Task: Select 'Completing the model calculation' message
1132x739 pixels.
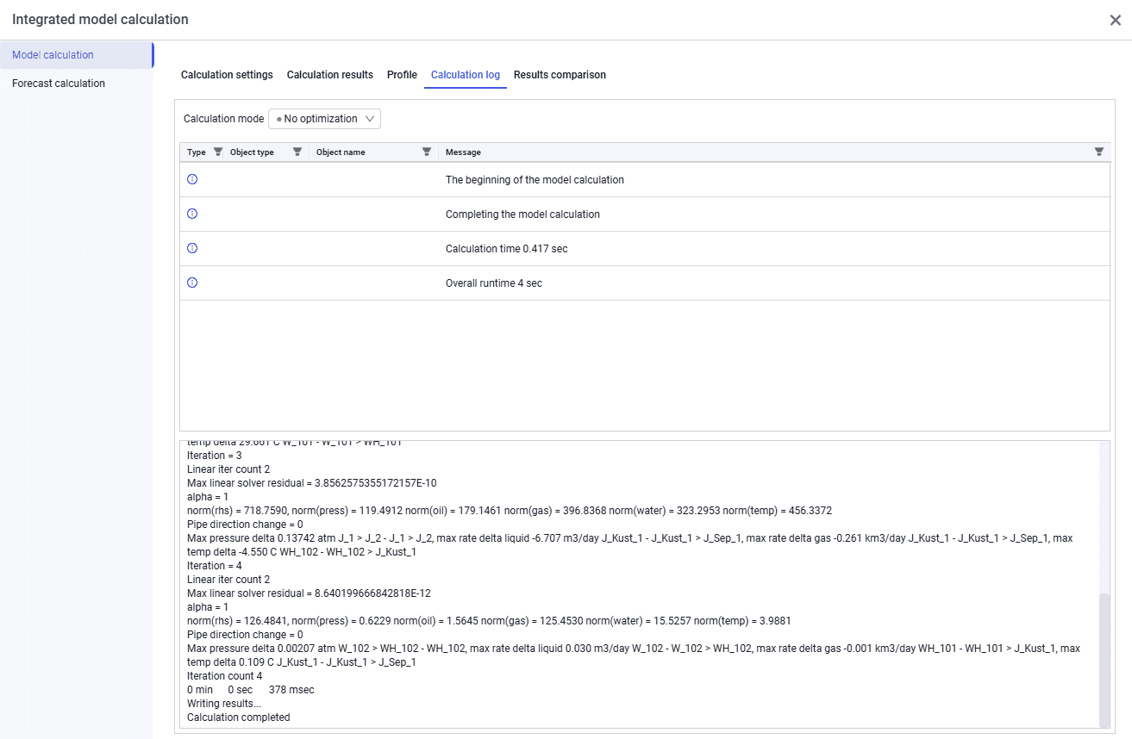Action: point(522,214)
